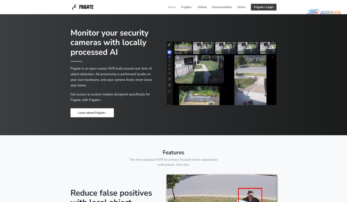The height and width of the screenshot is (202, 347).
Task: Open the street-facing front porch camera feed
Action: click(x=250, y=80)
